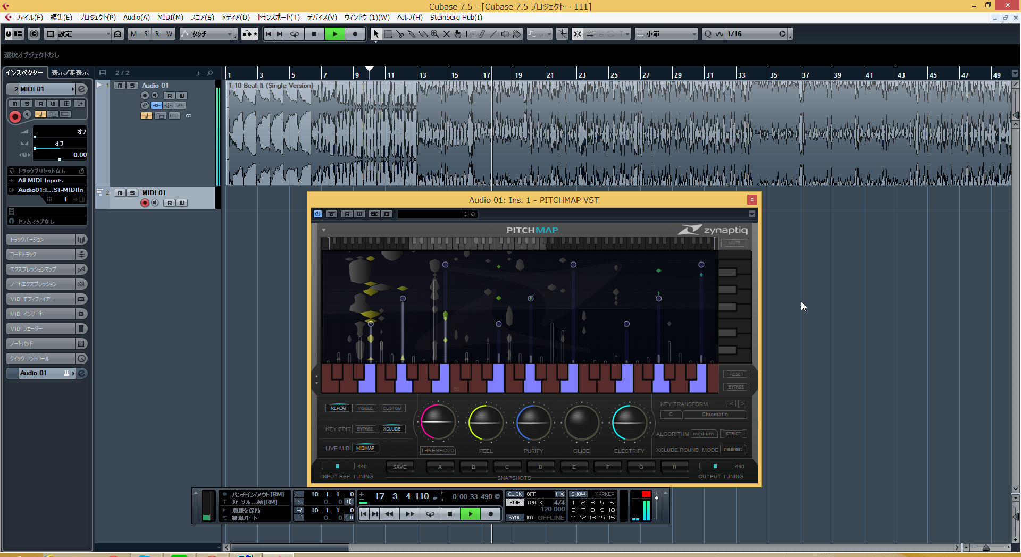Toggle CLICK metronome in transport panel

tap(515, 494)
